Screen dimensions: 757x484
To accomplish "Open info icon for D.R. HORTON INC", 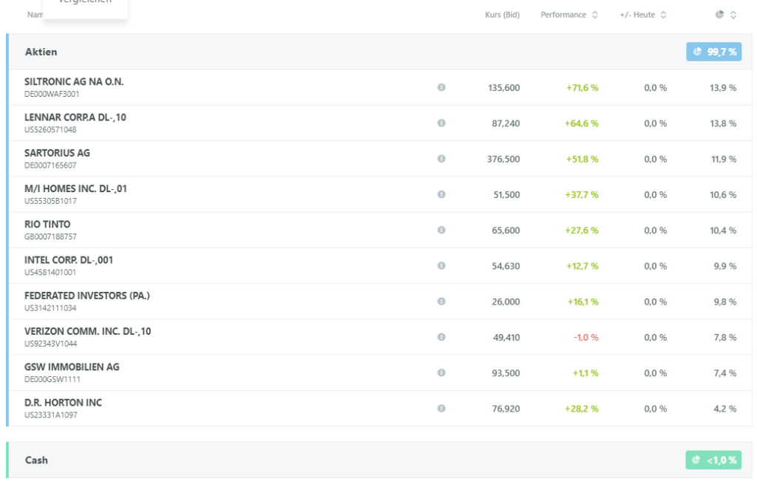I will pos(441,409).
